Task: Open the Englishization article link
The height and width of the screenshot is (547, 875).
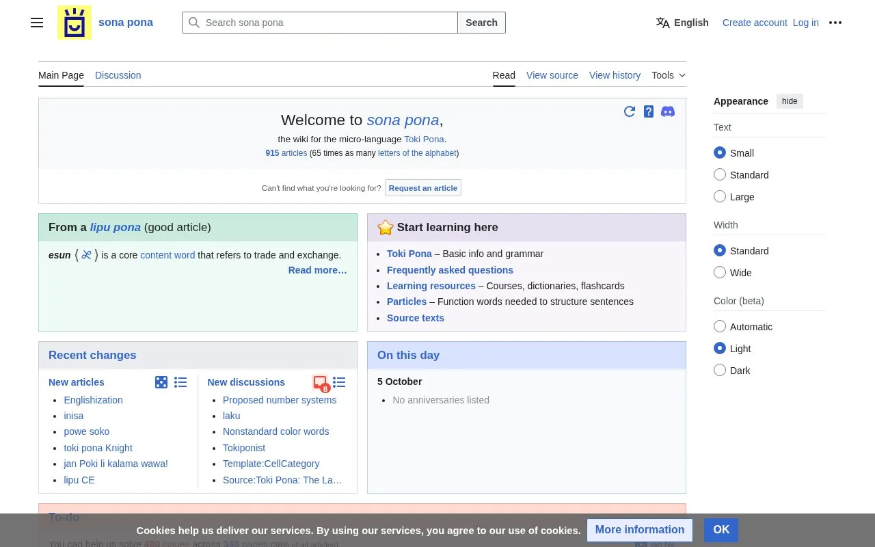Action: (x=94, y=400)
